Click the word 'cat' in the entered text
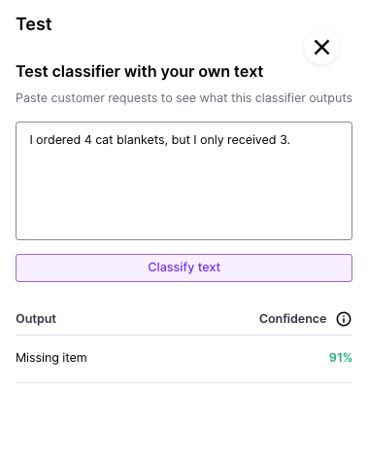 [104, 140]
